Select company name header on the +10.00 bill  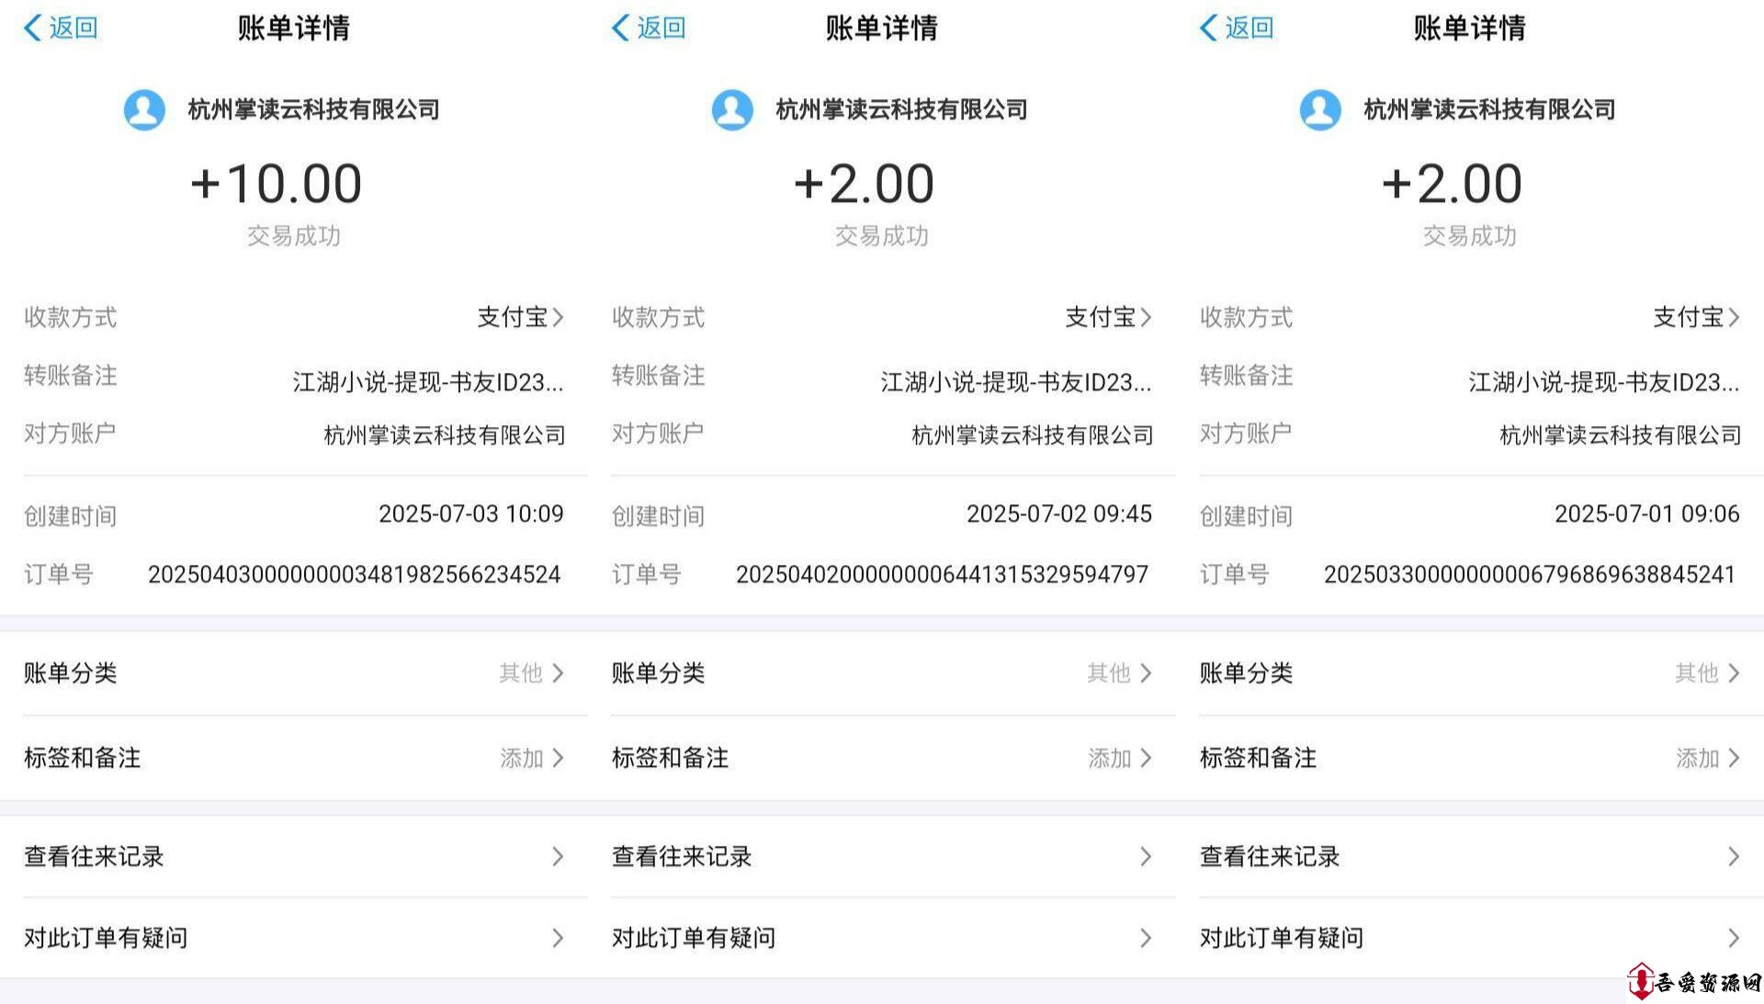pos(314,109)
